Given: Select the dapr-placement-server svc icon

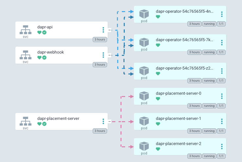Looking at the screenshot, I should [26, 120].
